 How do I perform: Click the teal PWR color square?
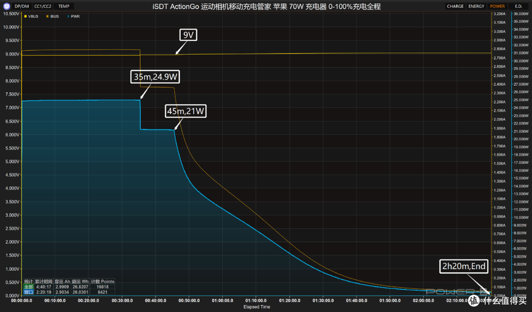pyautogui.click(x=68, y=16)
